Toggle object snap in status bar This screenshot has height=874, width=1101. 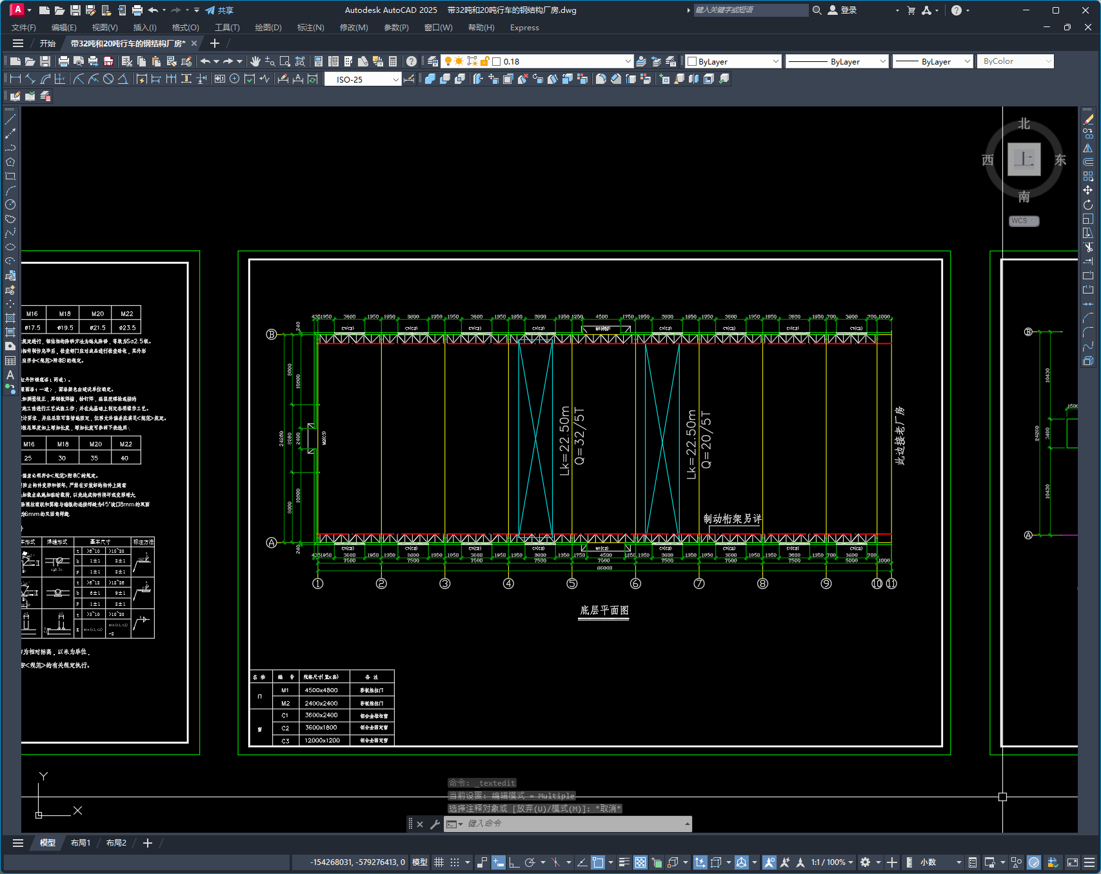(598, 862)
